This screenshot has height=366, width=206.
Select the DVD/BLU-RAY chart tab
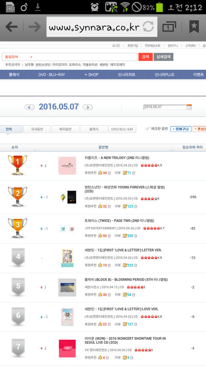pos(122,129)
